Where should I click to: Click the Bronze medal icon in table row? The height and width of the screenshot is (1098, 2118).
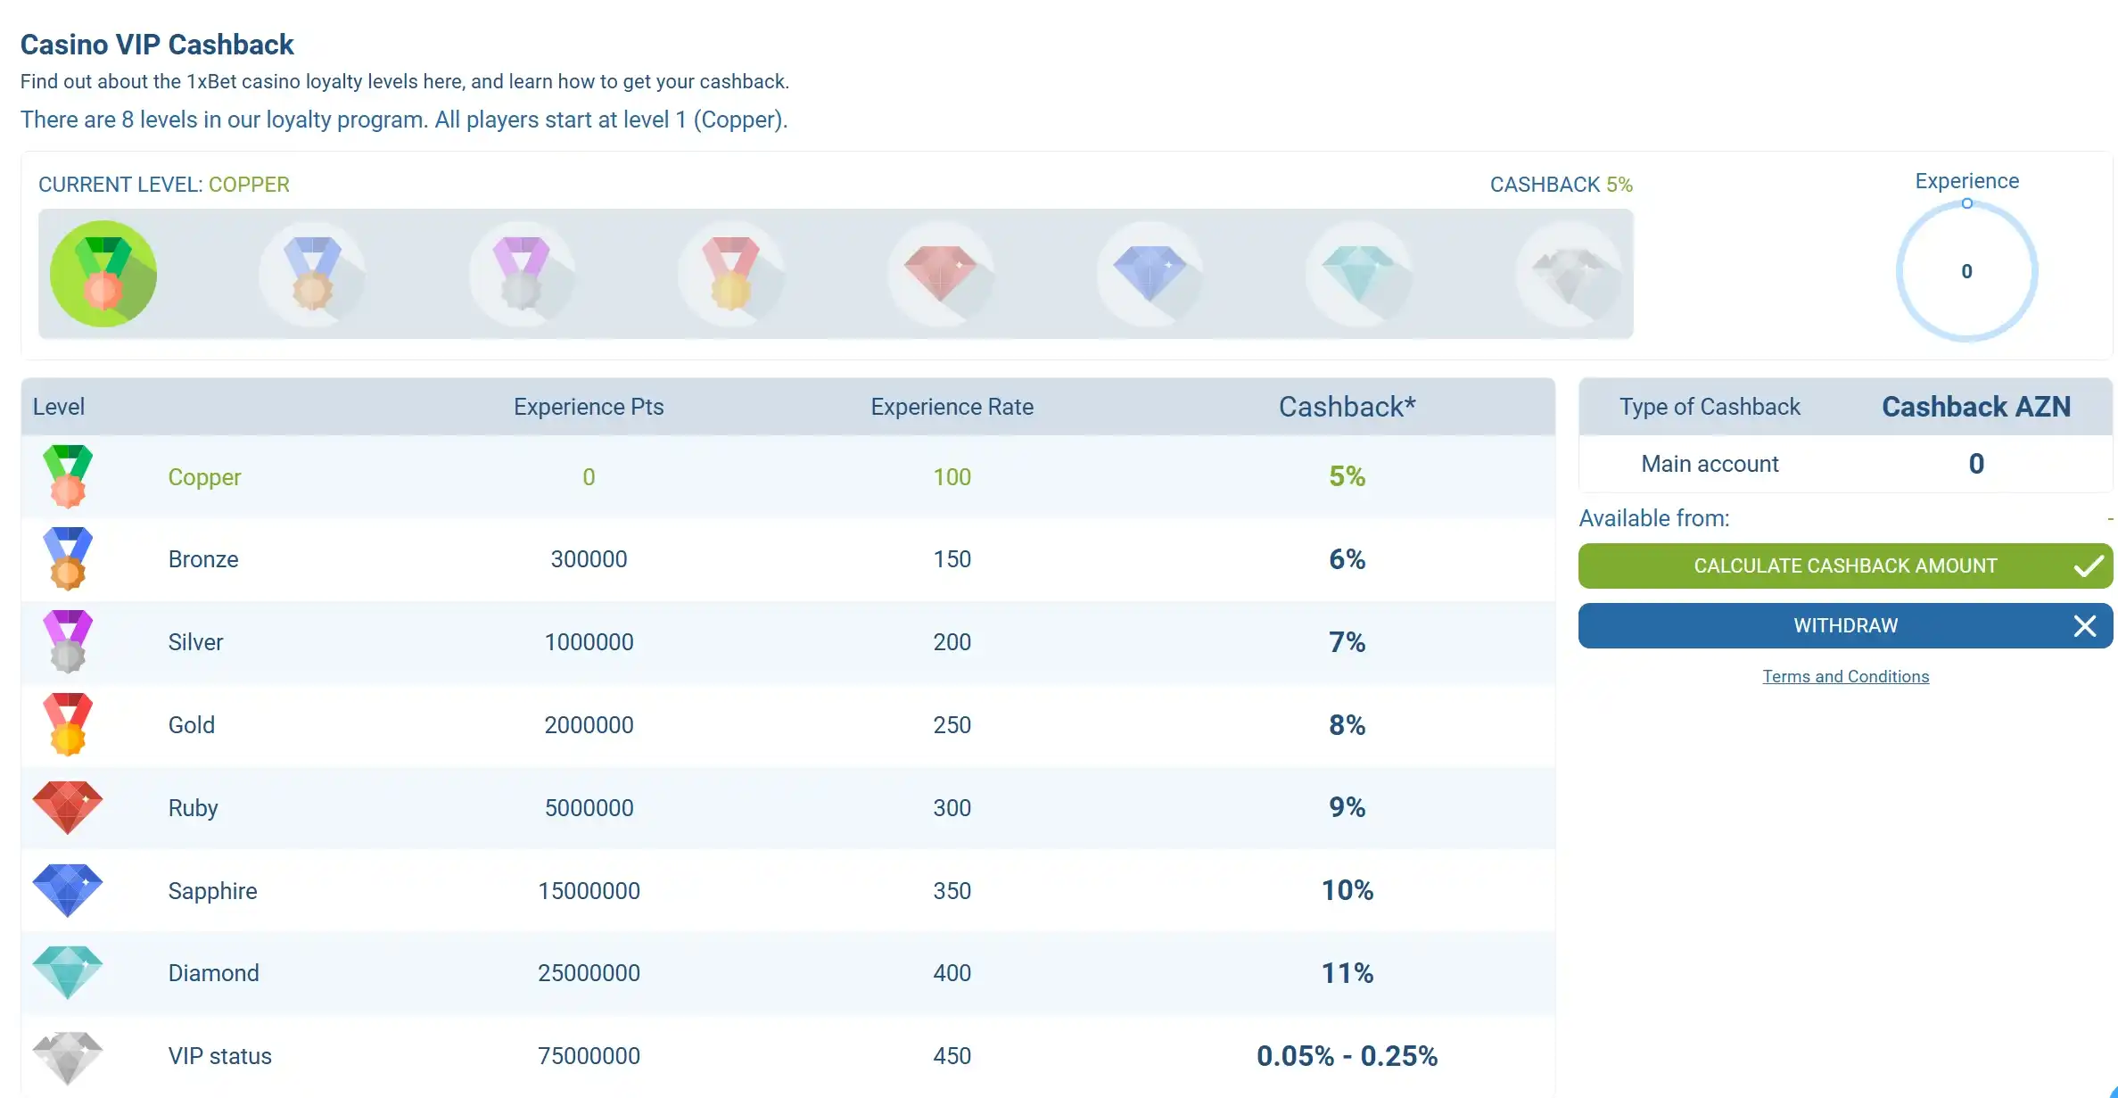(68, 559)
